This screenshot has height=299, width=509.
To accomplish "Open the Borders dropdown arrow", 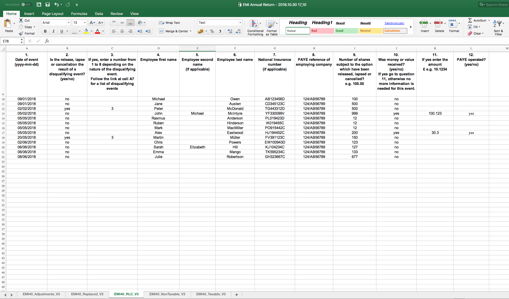I will [x=80, y=31].
